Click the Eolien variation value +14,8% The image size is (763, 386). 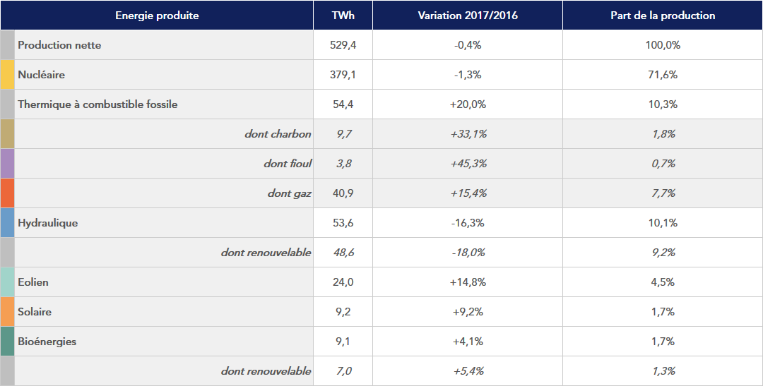(468, 282)
